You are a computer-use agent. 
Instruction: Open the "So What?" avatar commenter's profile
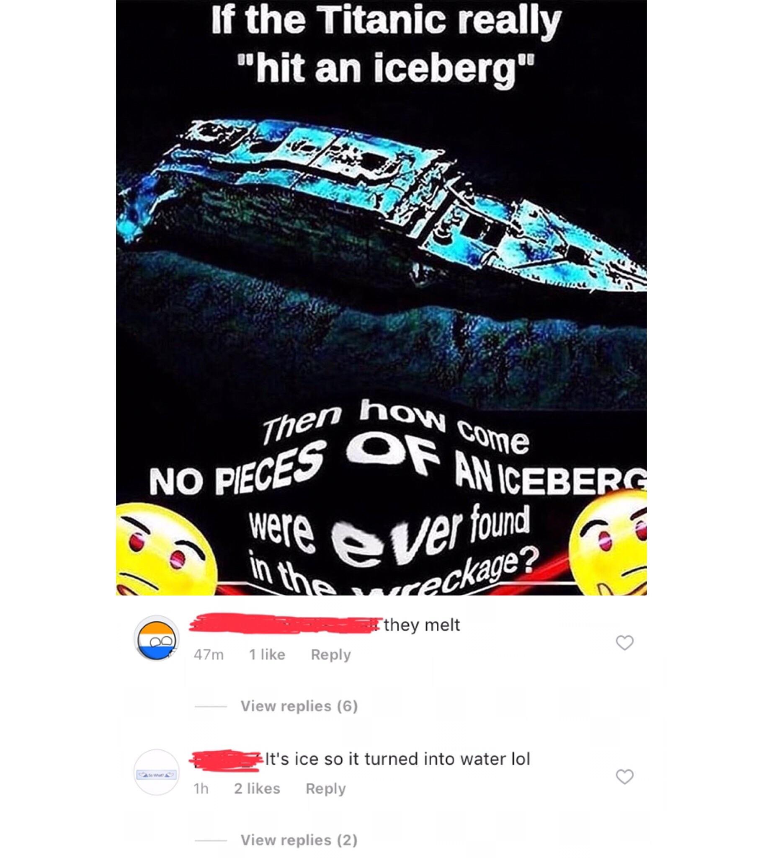point(157,773)
